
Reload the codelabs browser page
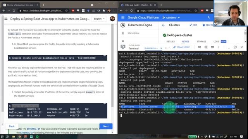tap(14, 10)
